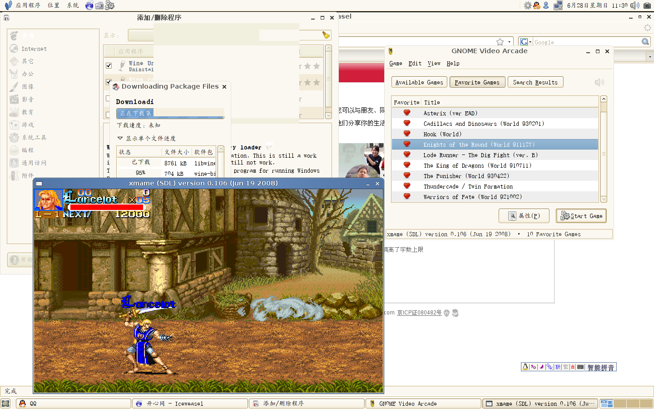Select the 其它 category
654x409 pixels.
point(53,61)
